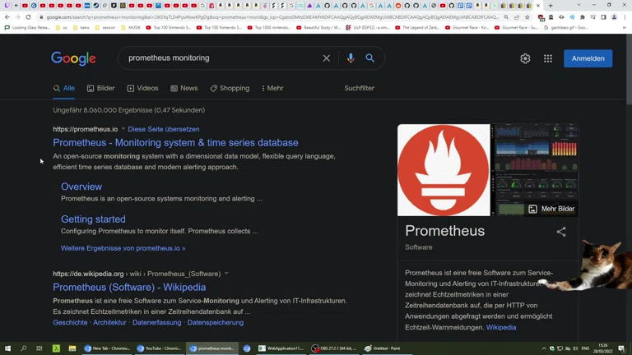The width and height of the screenshot is (632, 355).
Task: Show hidden system tray icons
Action: [544, 348]
